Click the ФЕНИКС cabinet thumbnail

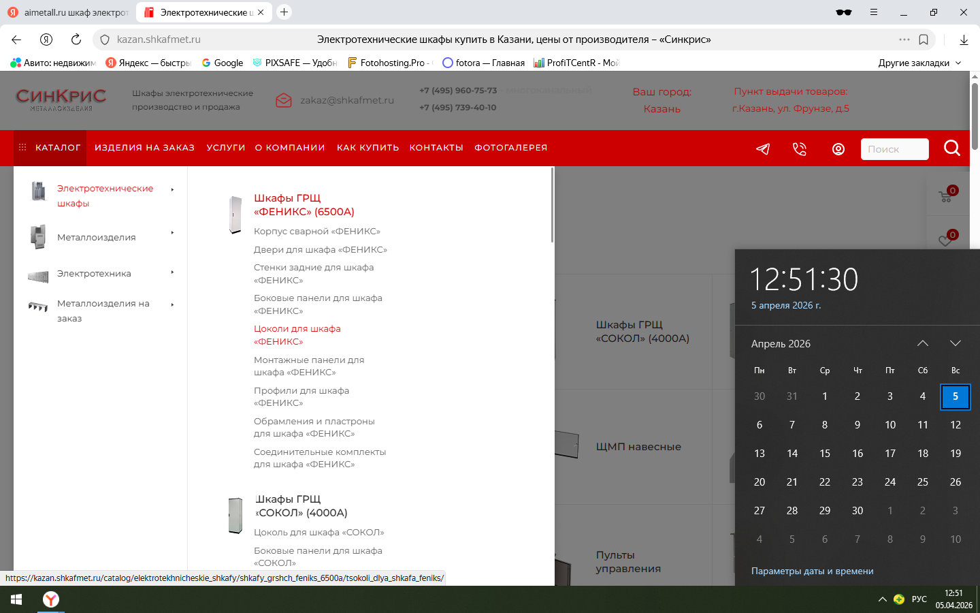click(235, 215)
